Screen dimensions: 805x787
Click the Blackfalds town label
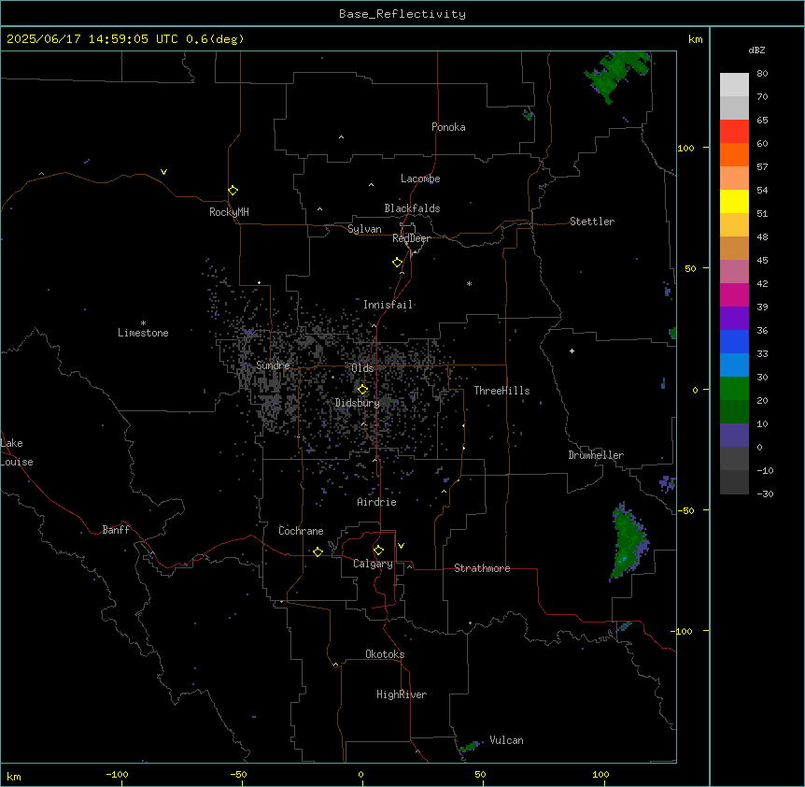pyautogui.click(x=412, y=208)
